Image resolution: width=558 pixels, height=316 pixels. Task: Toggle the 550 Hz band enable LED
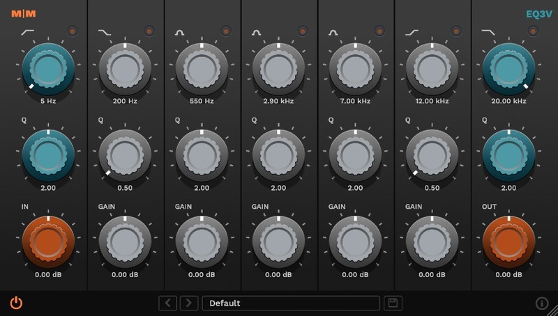pyautogui.click(x=226, y=31)
